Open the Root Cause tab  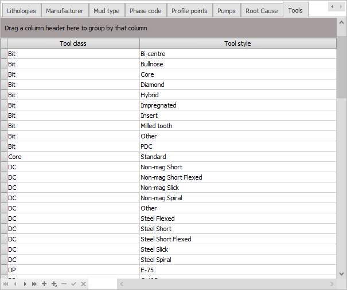pos(262,11)
